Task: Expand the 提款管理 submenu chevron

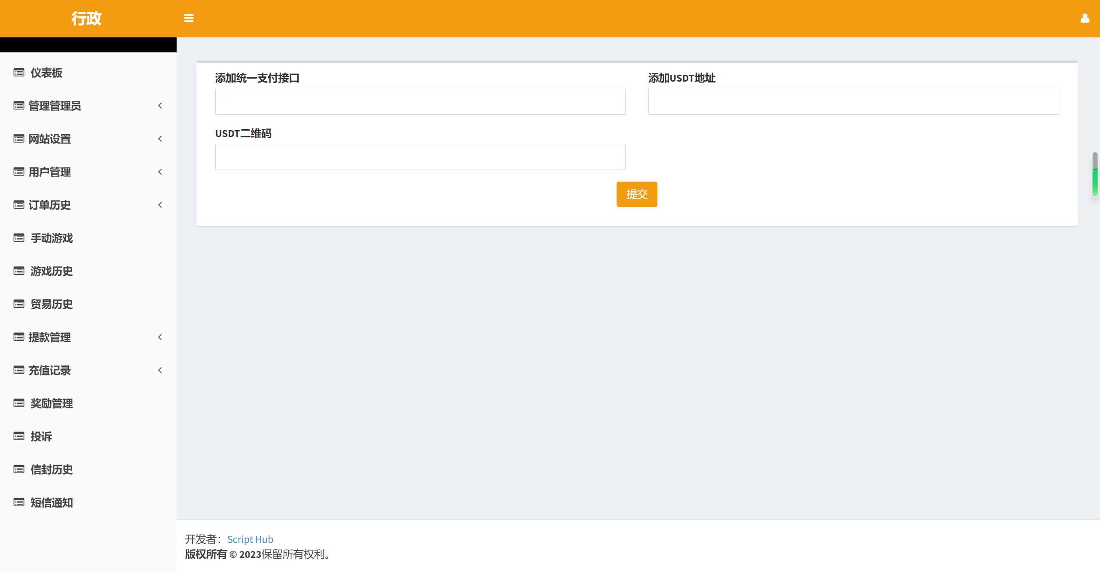Action: 160,337
